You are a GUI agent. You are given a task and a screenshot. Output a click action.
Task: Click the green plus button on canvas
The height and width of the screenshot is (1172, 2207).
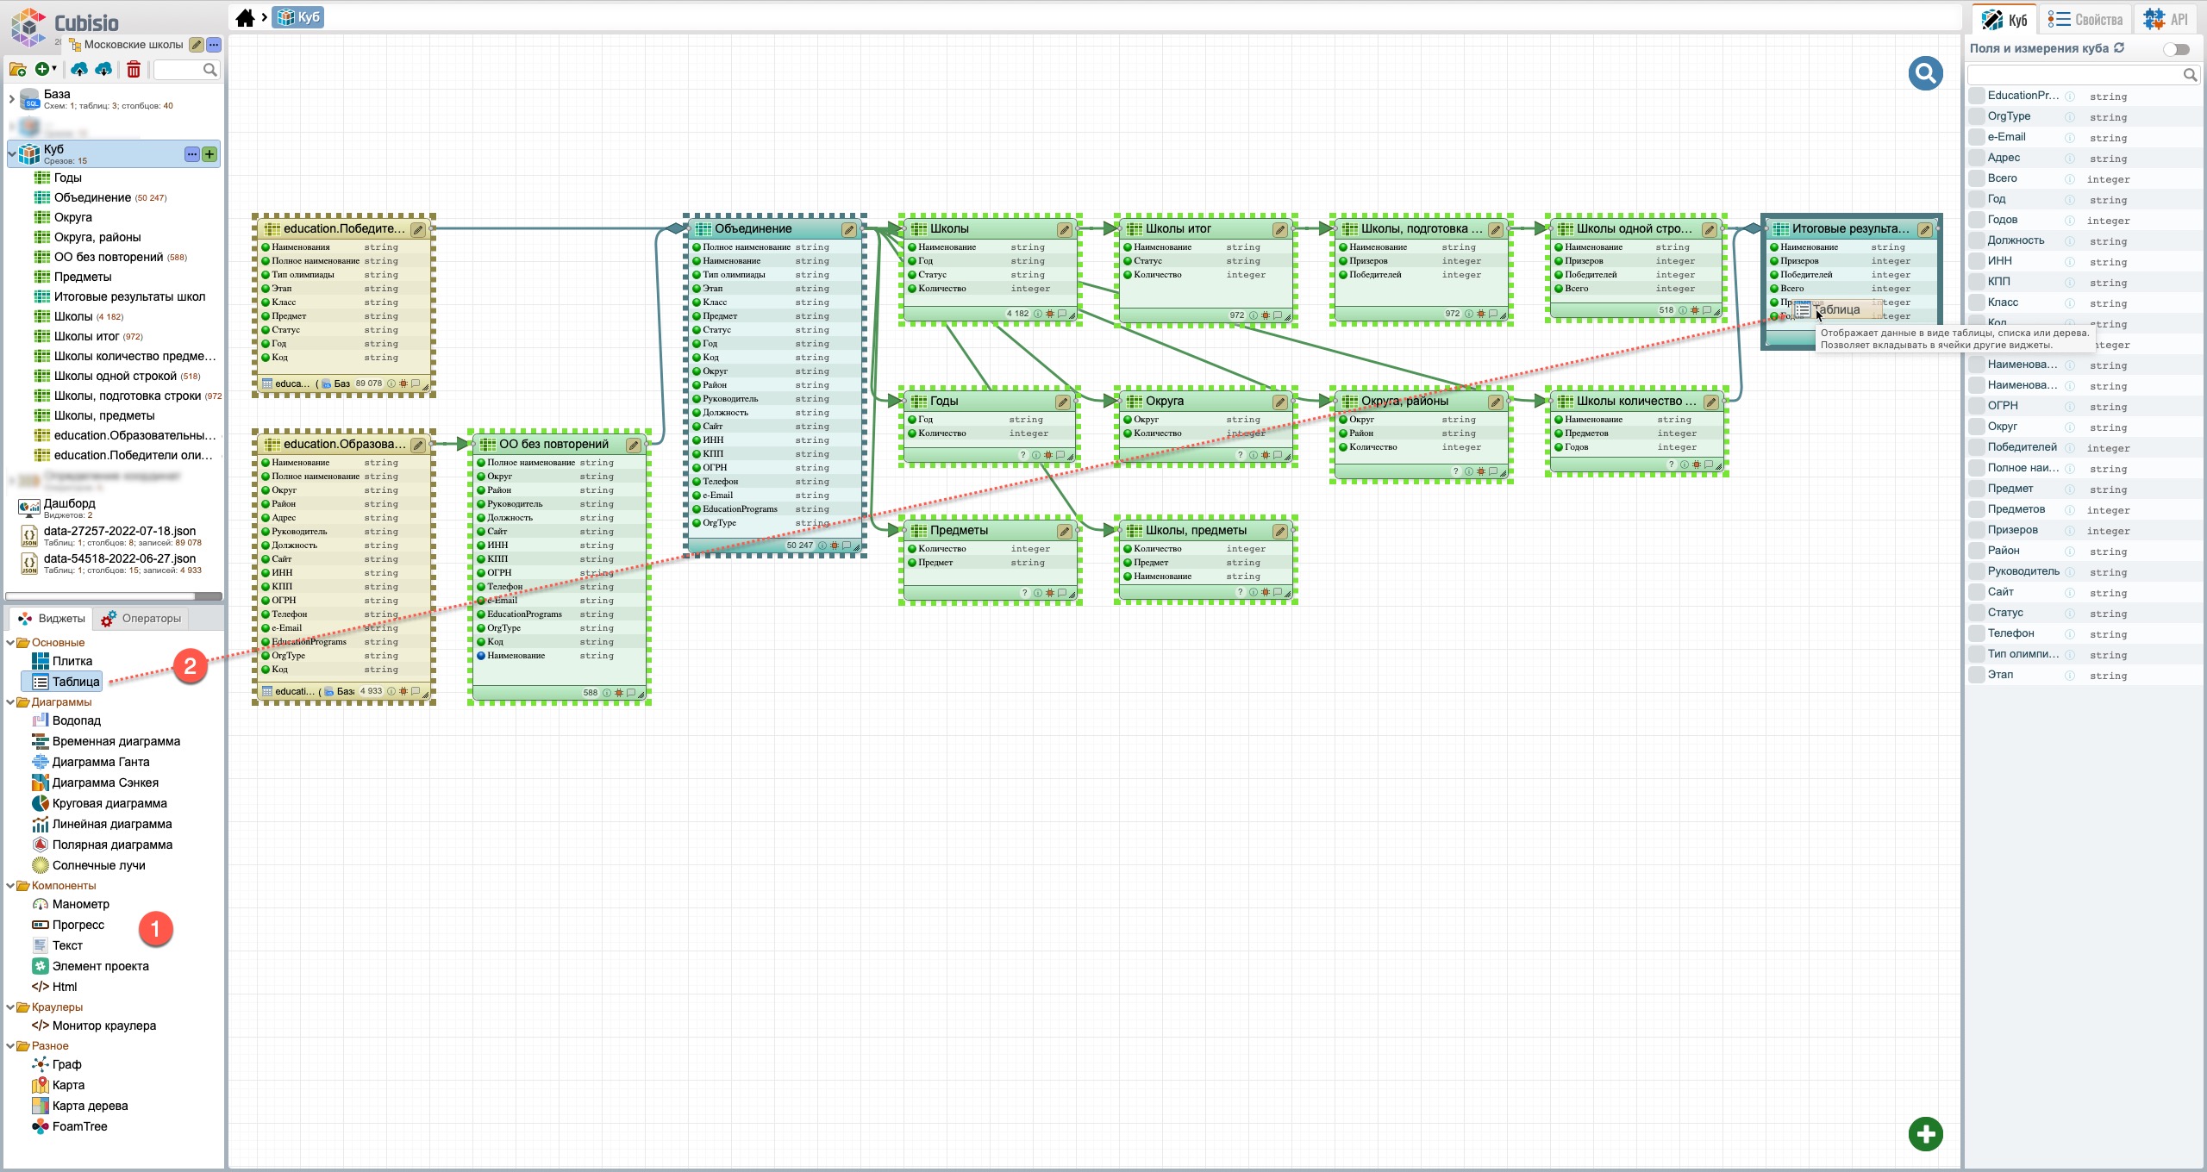[1925, 1134]
